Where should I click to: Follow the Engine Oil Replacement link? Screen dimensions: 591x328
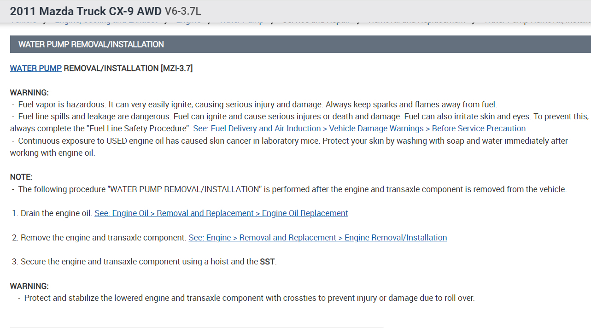tap(221, 213)
